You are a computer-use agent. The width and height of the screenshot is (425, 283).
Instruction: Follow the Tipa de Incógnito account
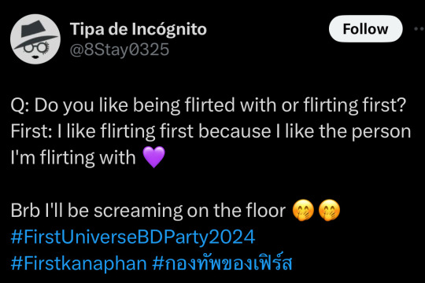tap(365, 29)
